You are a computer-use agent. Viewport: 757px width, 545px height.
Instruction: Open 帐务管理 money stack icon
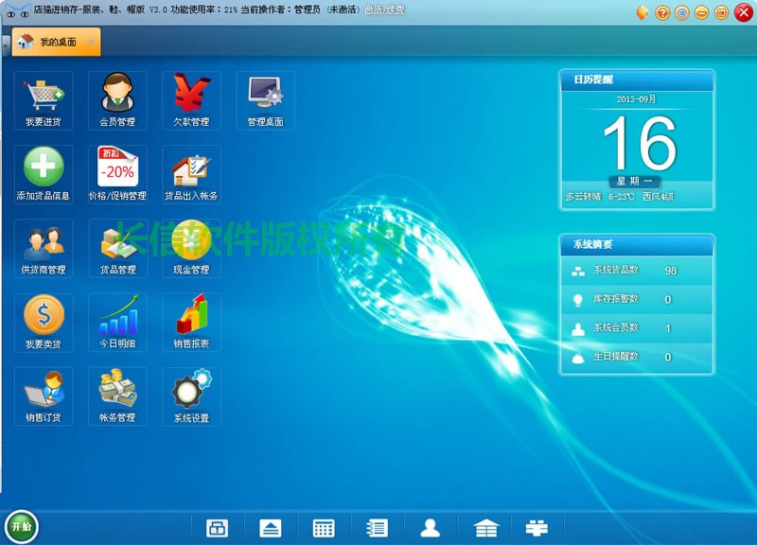click(x=117, y=396)
